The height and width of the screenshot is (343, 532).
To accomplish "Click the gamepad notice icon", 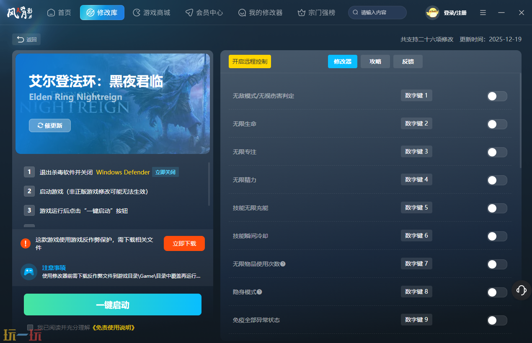I will [x=29, y=271].
